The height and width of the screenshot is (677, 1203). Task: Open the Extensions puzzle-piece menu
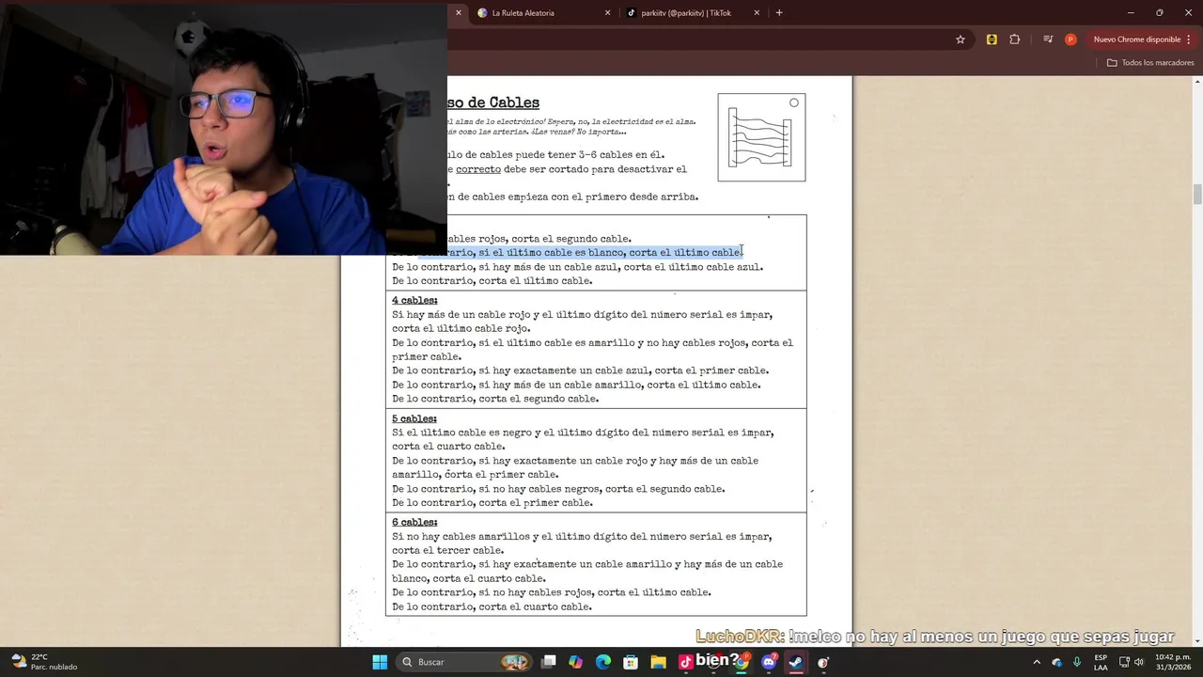(x=1015, y=39)
